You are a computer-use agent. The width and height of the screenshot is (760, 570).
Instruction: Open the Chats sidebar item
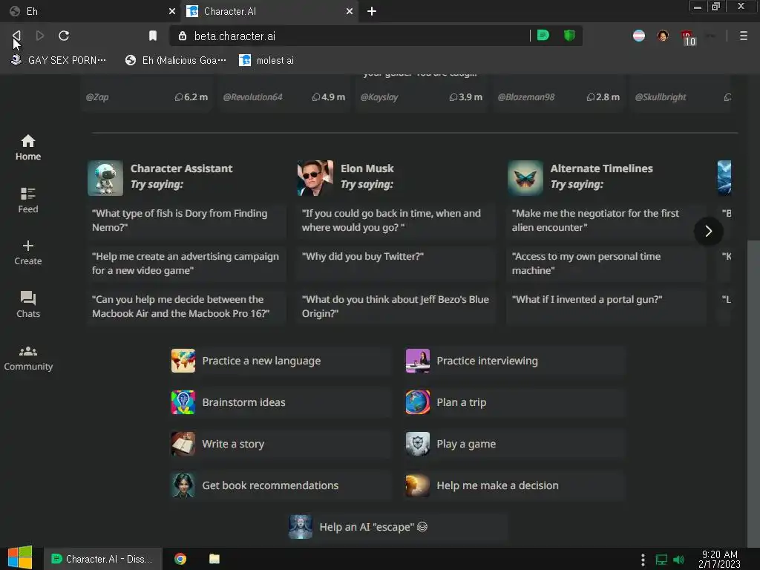(x=28, y=305)
